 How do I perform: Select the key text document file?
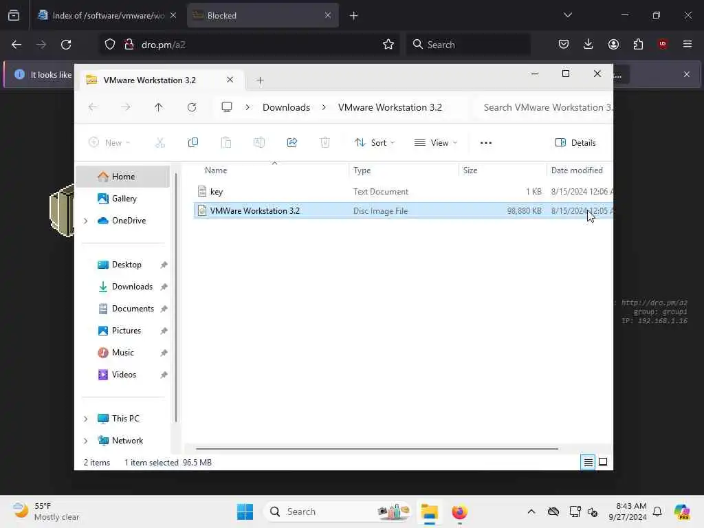(x=403, y=192)
